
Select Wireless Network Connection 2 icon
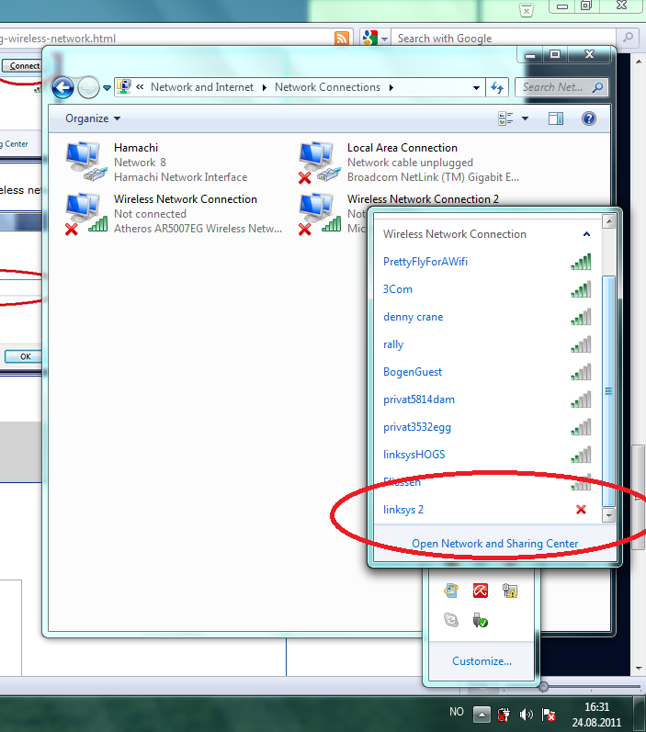[320, 214]
